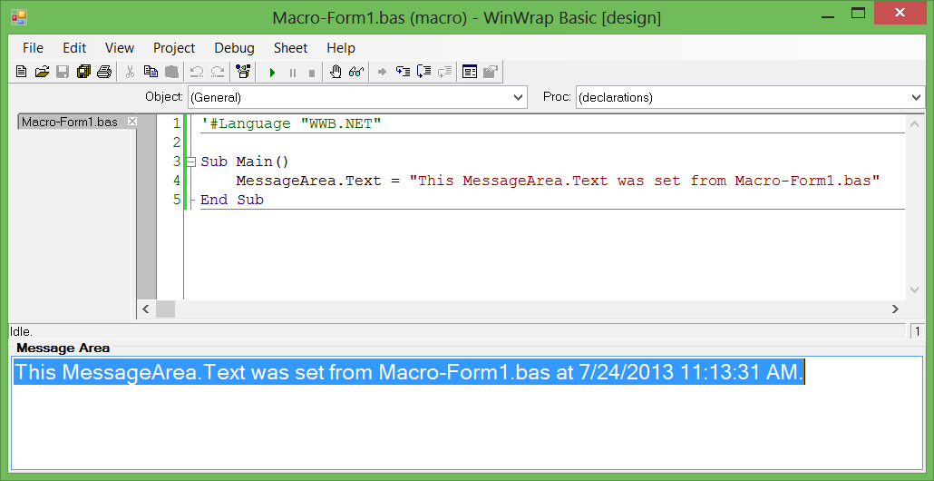Open the Edit UserDialog icon
The image size is (934, 481).
pyautogui.click(x=470, y=73)
